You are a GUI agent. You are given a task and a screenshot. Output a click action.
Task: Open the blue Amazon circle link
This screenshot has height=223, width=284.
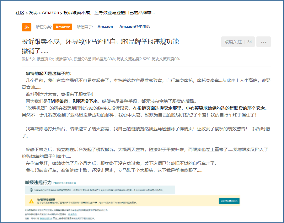(105, 27)
